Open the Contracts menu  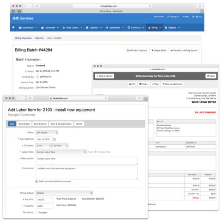pos(136,28)
